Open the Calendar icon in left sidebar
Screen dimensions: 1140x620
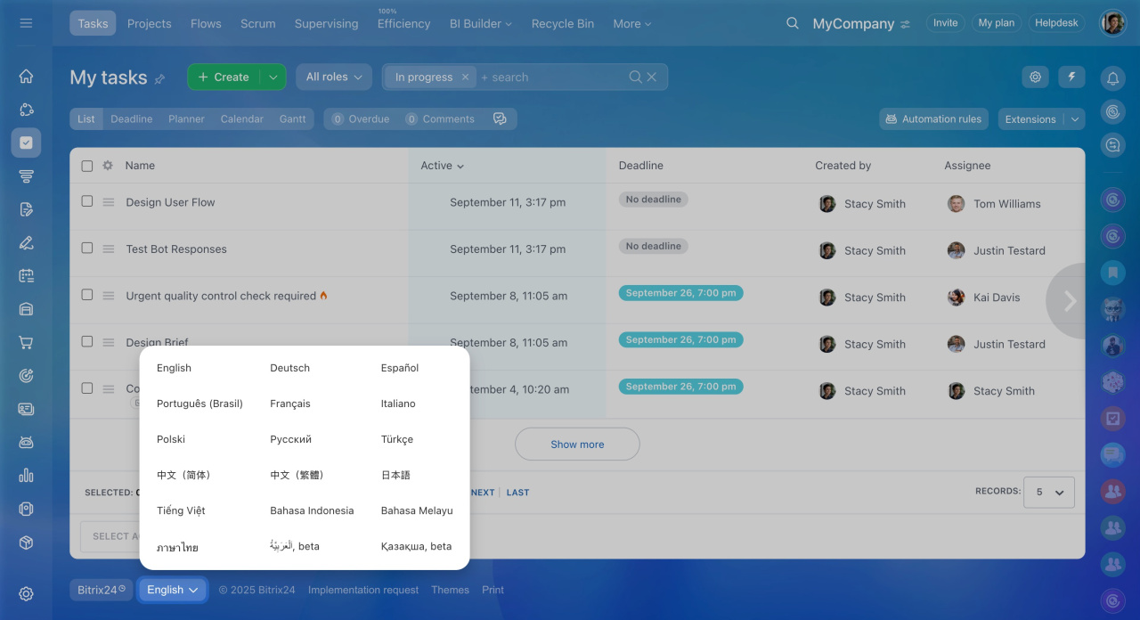click(x=26, y=275)
